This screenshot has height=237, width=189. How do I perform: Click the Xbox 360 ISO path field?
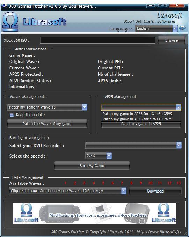click(x=97, y=40)
